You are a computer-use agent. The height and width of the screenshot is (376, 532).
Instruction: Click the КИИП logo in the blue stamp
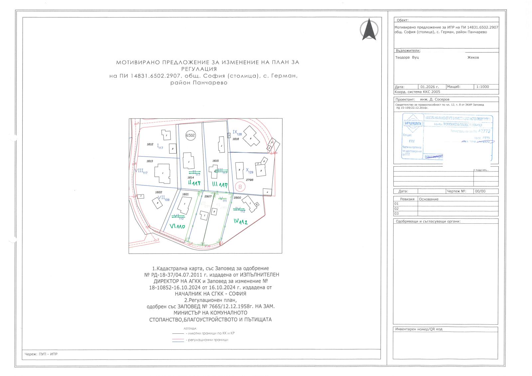[412, 124]
